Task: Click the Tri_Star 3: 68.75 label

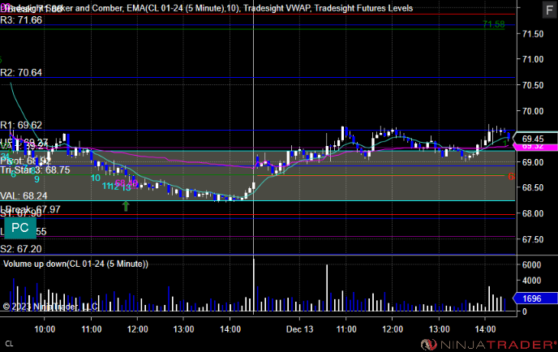Action: tap(35, 170)
